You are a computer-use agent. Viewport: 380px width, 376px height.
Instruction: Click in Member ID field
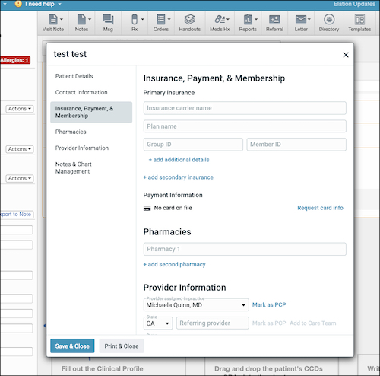(x=296, y=145)
